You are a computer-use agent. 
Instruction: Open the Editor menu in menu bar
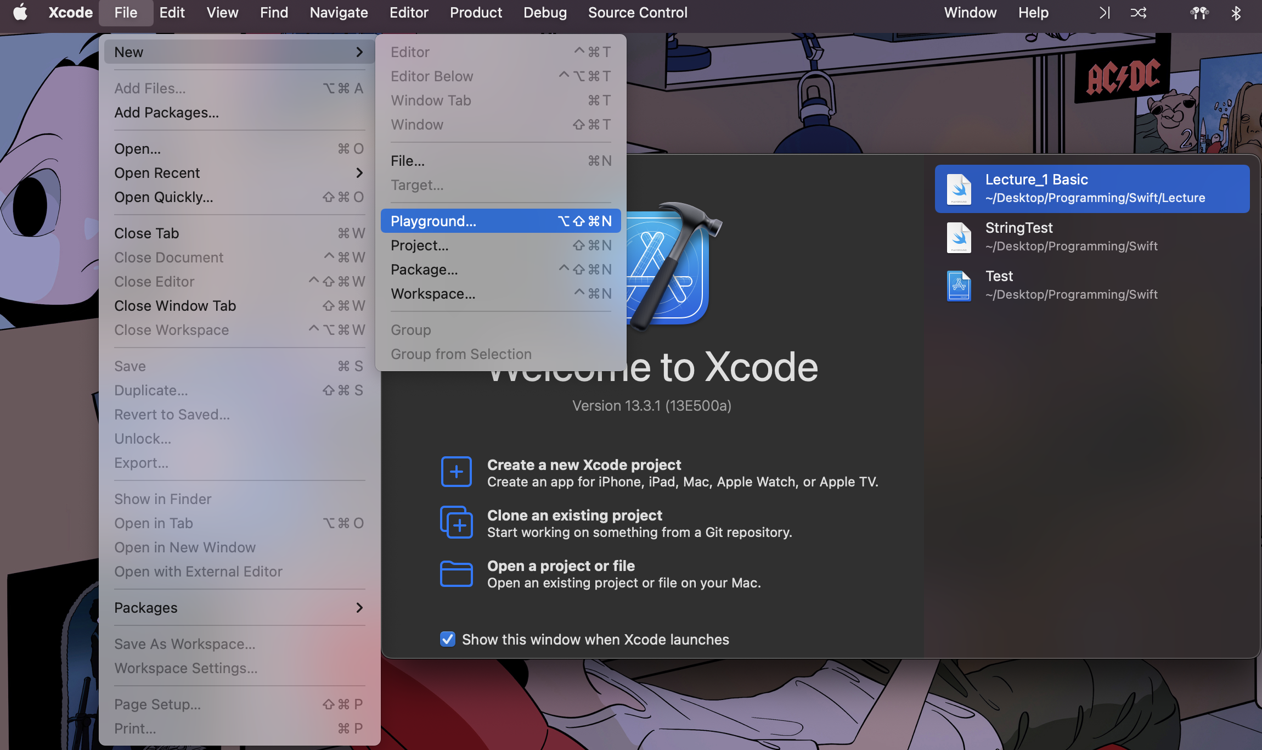pyautogui.click(x=409, y=13)
